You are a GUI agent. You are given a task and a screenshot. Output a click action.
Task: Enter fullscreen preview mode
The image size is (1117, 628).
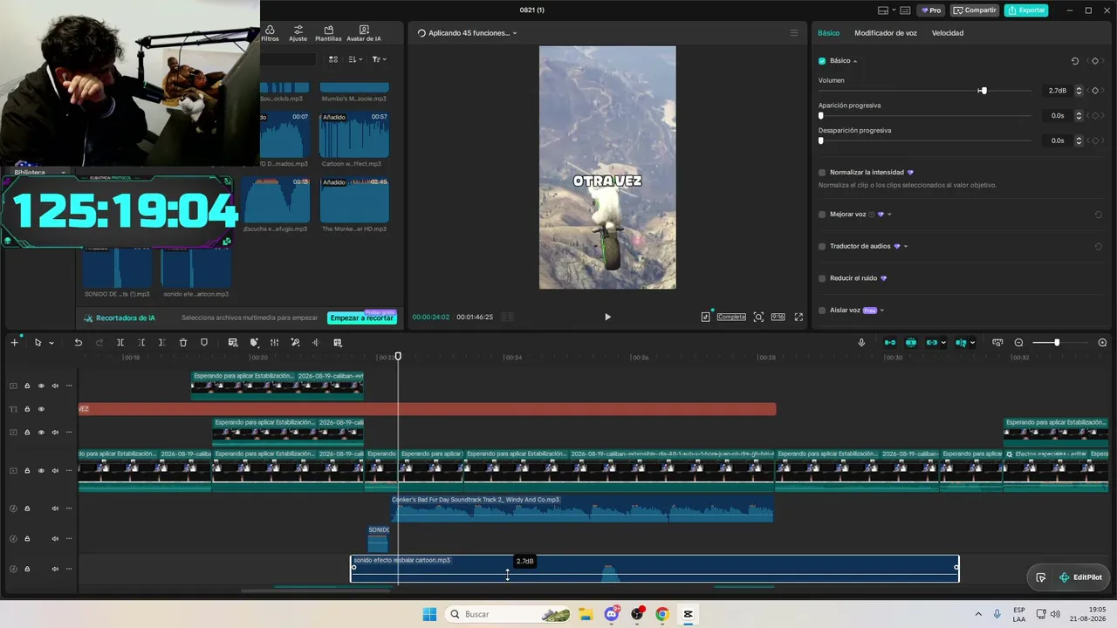pos(798,317)
